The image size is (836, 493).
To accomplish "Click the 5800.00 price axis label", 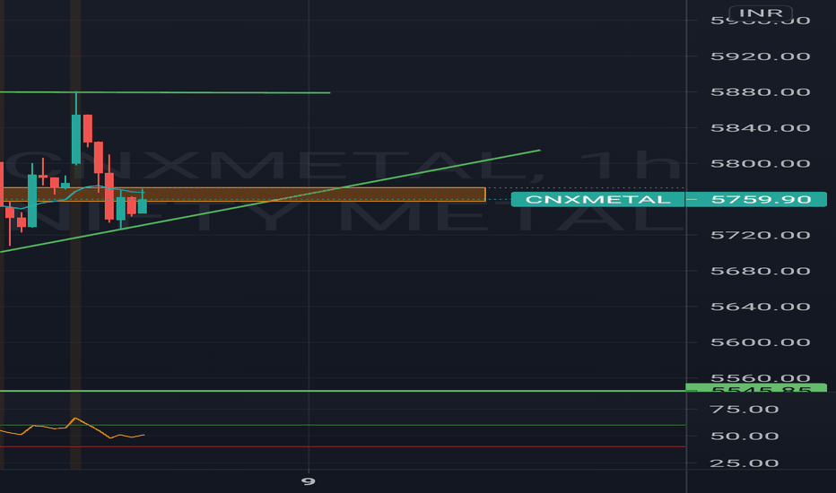I will coord(761,164).
